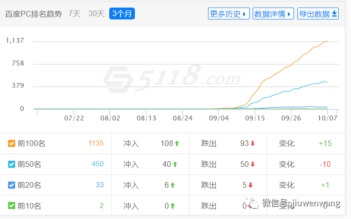Image resolution: width=351 pixels, height=219 pixels.
Task: Click the green up arrow beside 6
Action: pyautogui.click(x=172, y=185)
